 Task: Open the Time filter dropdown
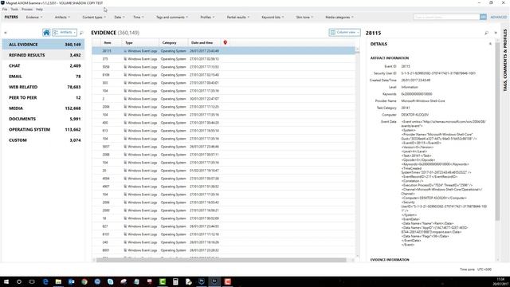[x=138, y=17]
